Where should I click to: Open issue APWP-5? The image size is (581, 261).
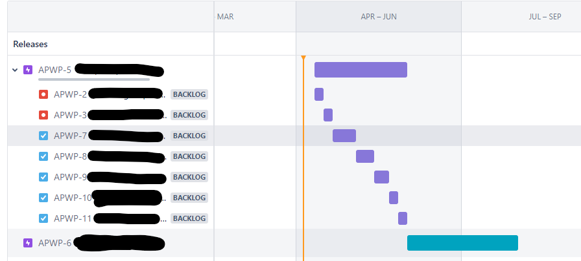pyautogui.click(x=55, y=70)
